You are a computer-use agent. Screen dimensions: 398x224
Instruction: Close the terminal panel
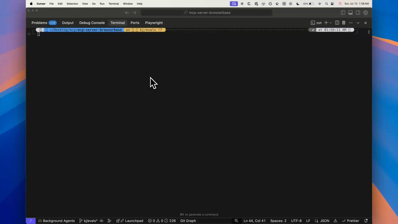[x=365, y=23]
